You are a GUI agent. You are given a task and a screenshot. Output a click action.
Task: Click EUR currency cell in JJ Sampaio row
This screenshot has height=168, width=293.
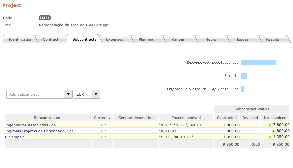(102, 137)
